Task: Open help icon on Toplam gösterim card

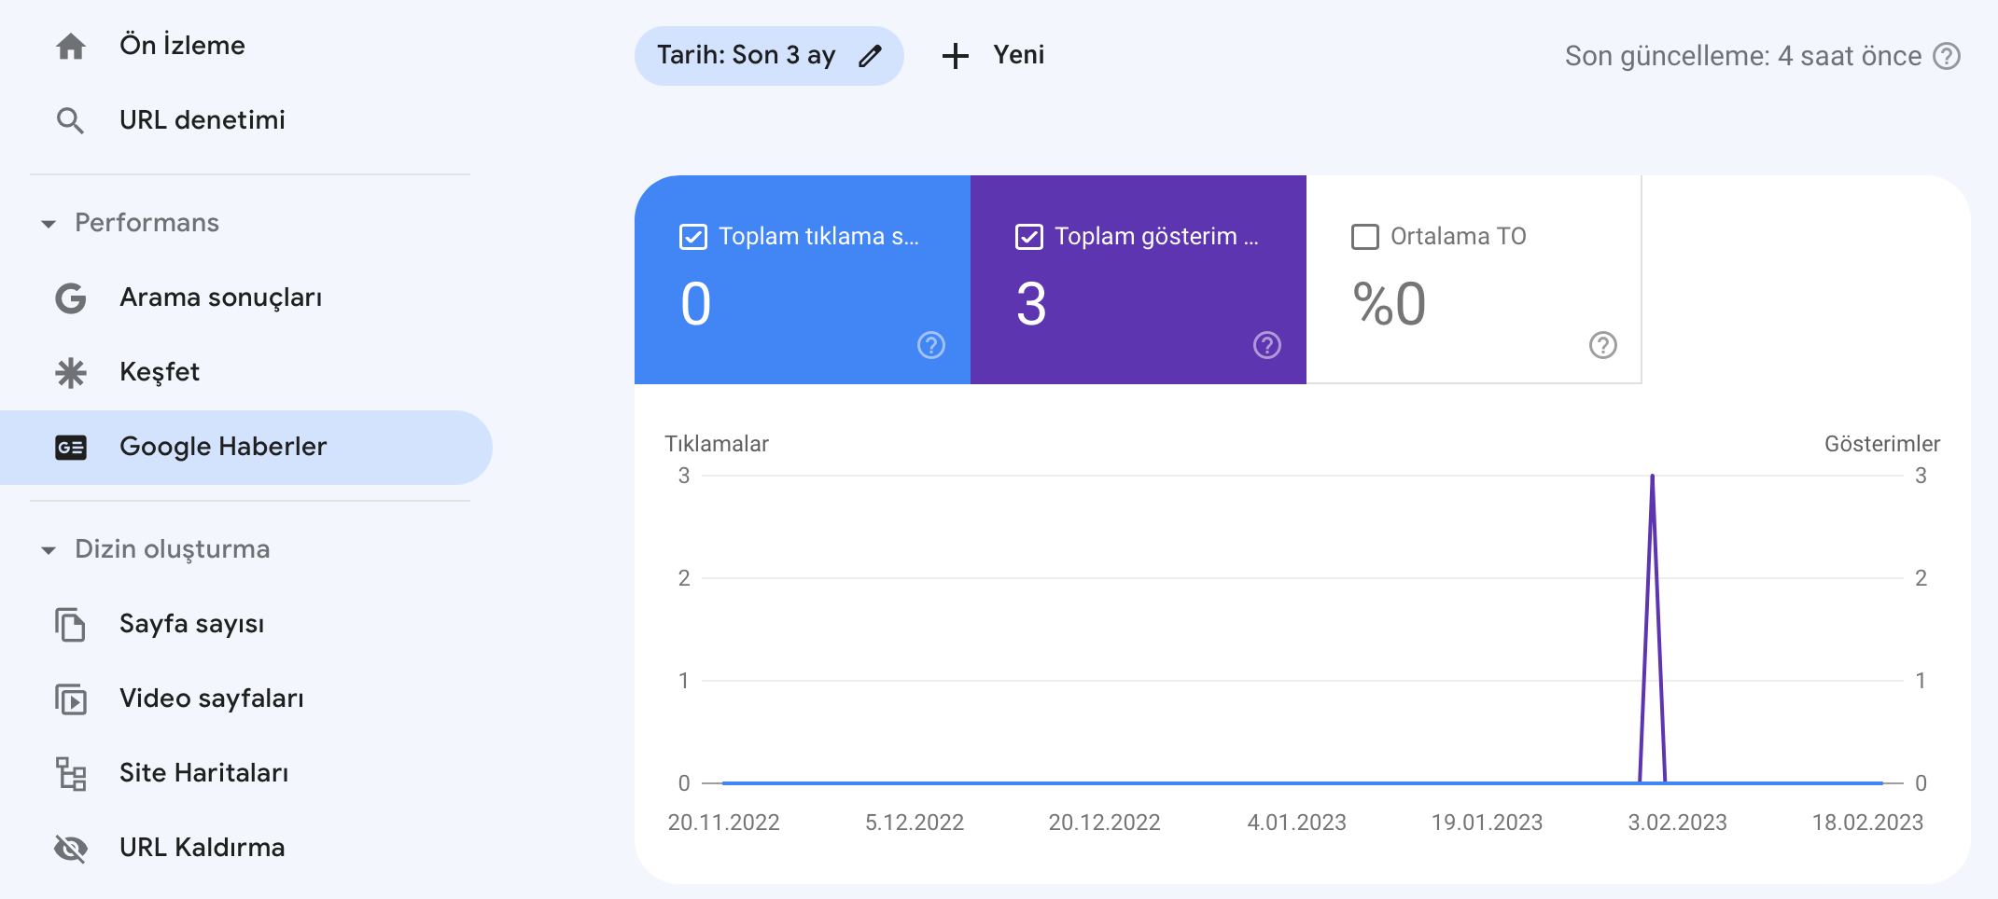Action: 1267,345
